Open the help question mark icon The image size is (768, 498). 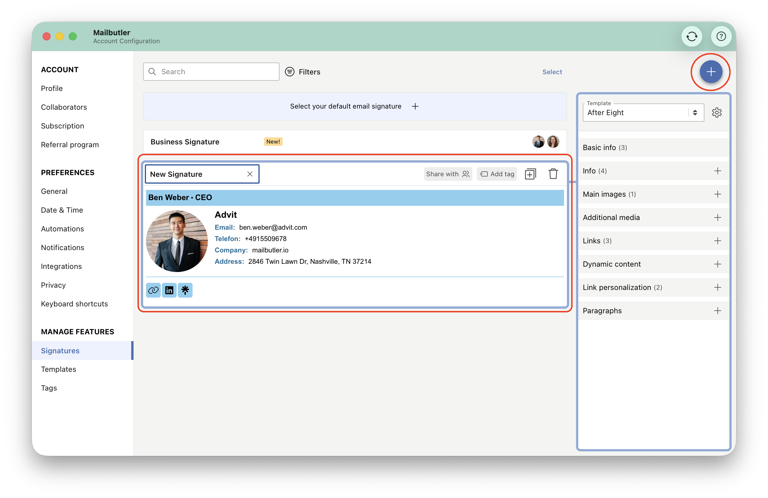(721, 36)
